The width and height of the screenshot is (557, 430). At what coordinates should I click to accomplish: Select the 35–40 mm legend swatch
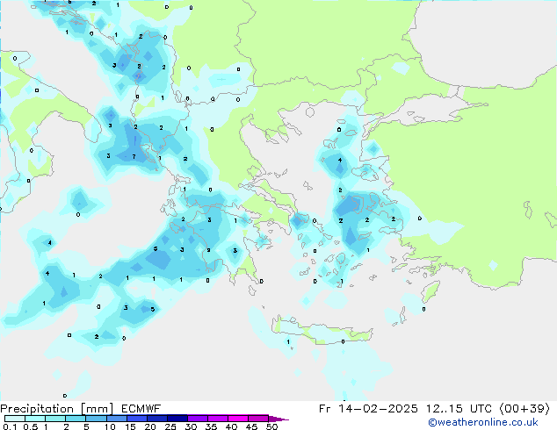pyautogui.click(x=218, y=419)
